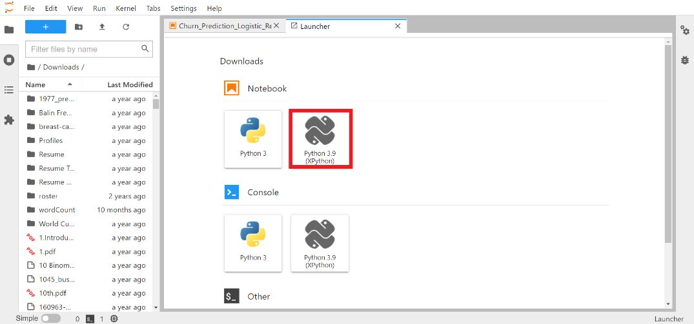Show the Table of Contents panel
Viewport: 694px width, 324px height.
(9, 90)
